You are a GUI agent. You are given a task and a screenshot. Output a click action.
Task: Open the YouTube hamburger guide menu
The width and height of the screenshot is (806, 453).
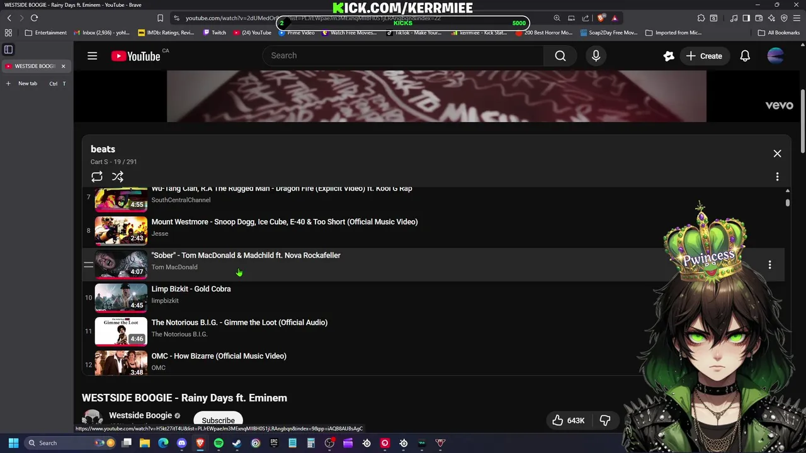point(92,56)
